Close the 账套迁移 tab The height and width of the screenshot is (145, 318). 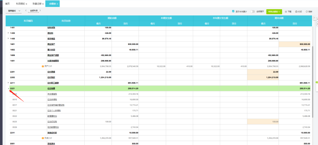43,4
